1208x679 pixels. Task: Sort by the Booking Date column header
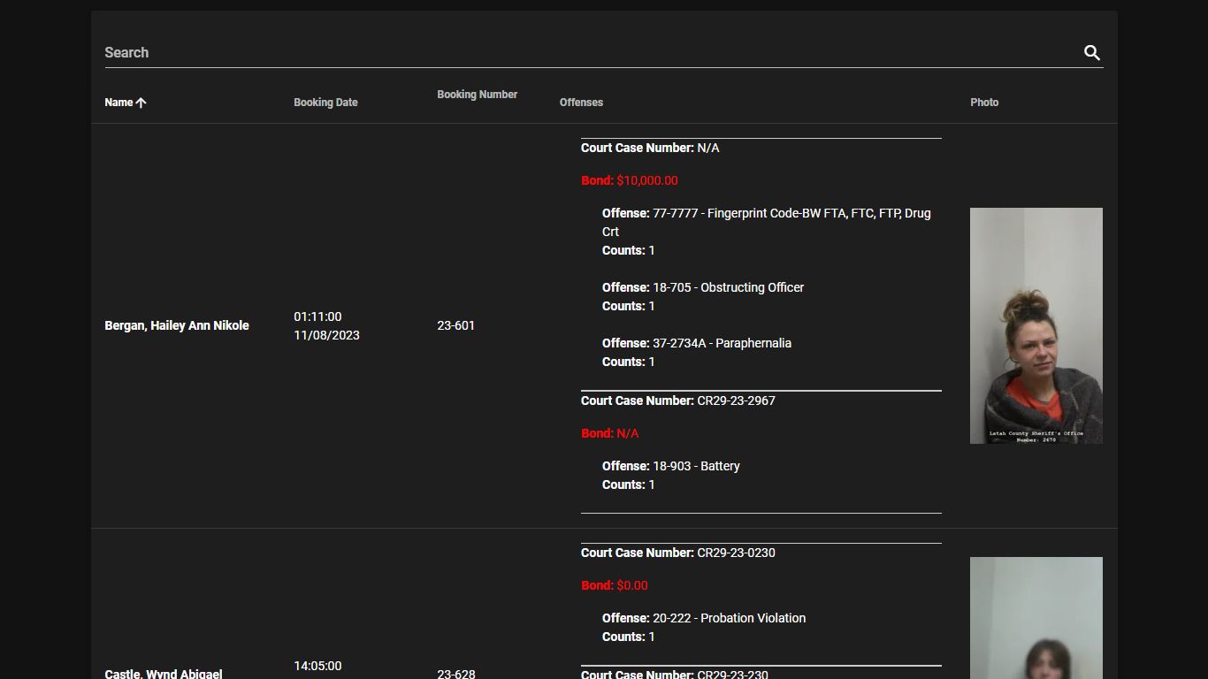[x=325, y=103]
